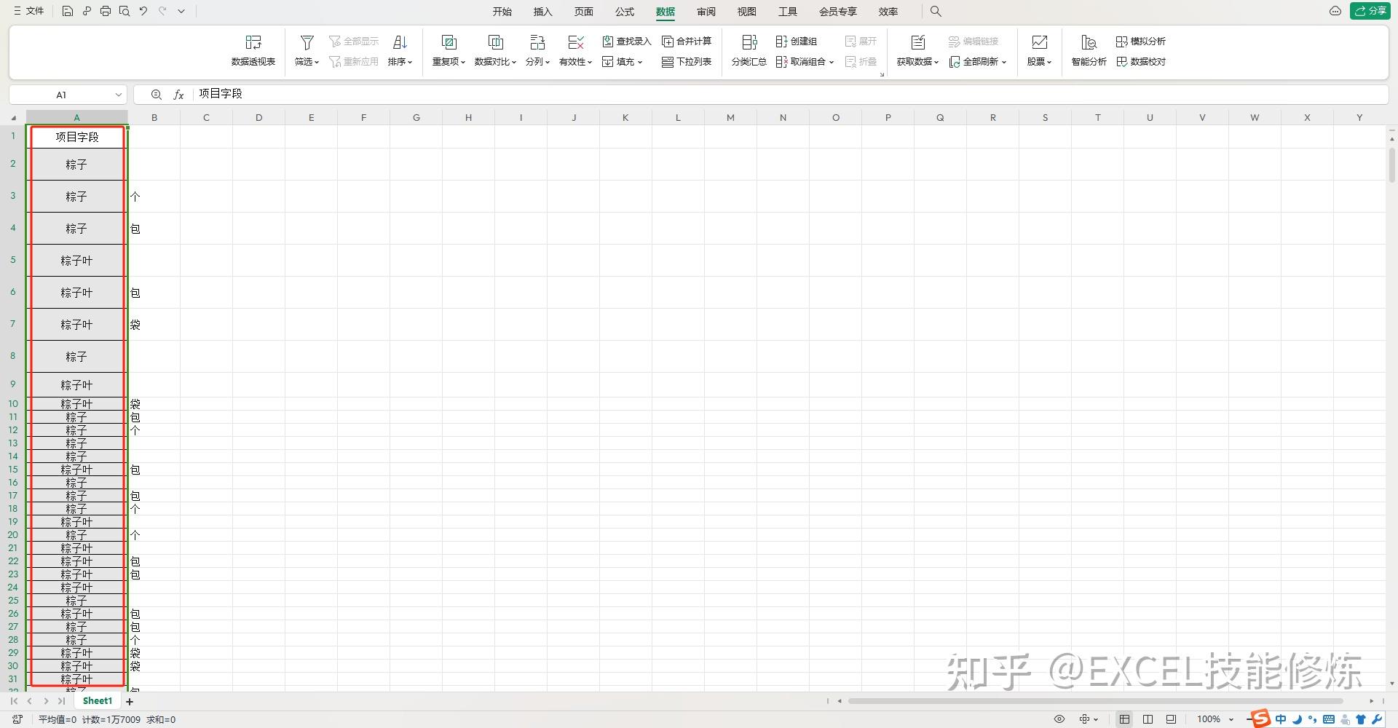Click the 下拉列表 tool
Viewport: 1398px width, 728px height.
[x=687, y=62]
